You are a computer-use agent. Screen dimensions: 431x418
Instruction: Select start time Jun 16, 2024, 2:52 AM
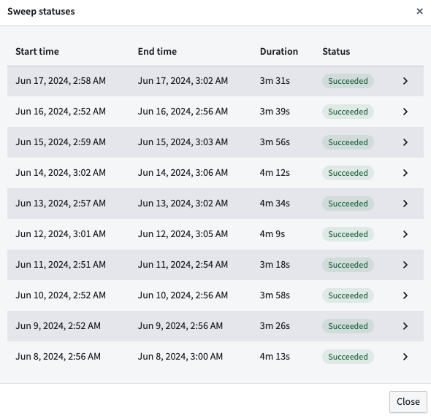pyautogui.click(x=61, y=112)
